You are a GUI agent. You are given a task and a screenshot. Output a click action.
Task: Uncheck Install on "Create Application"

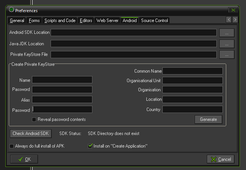coord(90,146)
